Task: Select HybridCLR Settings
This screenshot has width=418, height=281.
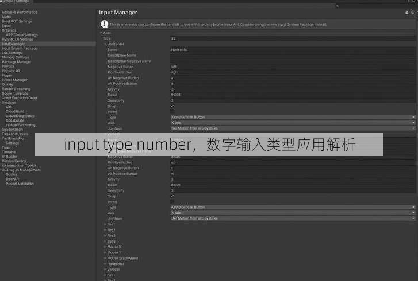Action: (17, 40)
